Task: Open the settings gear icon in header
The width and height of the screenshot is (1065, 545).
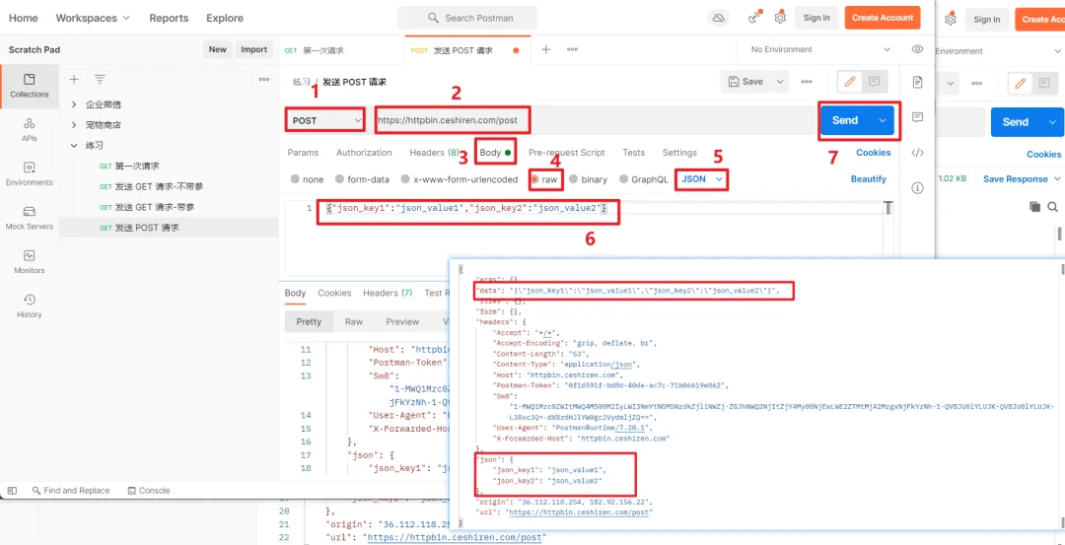Action: pyautogui.click(x=780, y=18)
